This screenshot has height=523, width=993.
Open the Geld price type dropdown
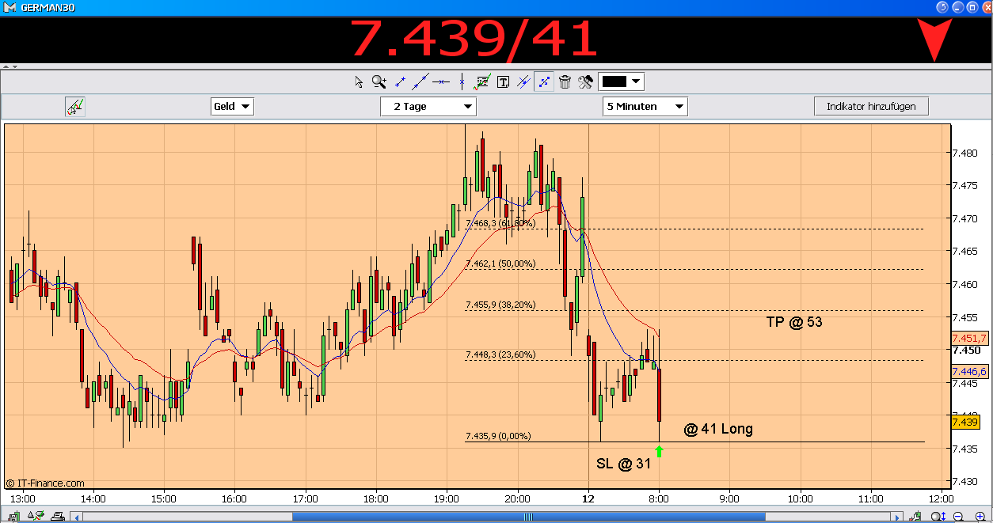pyautogui.click(x=232, y=106)
